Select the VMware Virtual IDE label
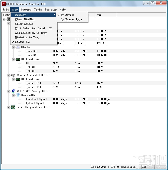Image resolution: width=168 pixels, height=170 pixels. tap(33, 75)
